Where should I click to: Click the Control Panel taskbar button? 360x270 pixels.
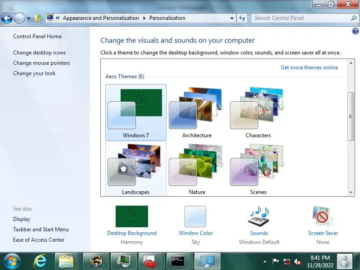coord(207,261)
